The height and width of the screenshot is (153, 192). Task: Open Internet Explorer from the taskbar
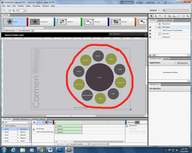click(13, 150)
